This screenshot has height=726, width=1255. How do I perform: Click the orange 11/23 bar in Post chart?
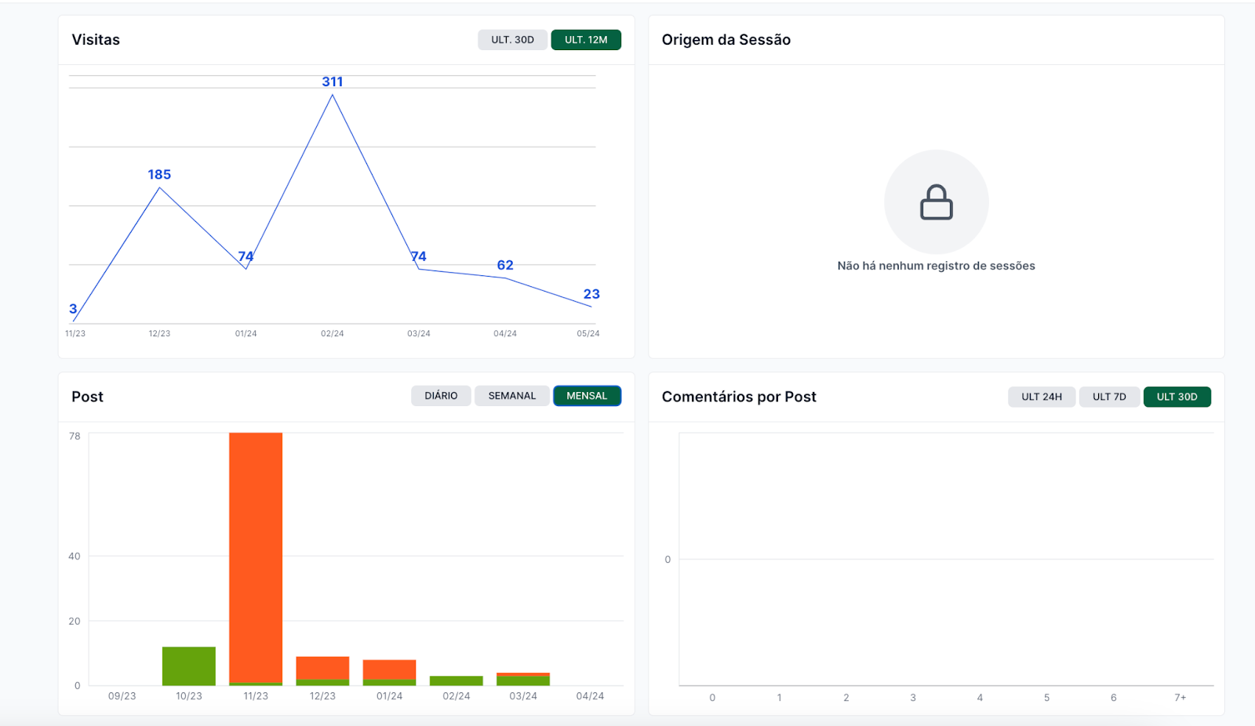click(x=256, y=557)
